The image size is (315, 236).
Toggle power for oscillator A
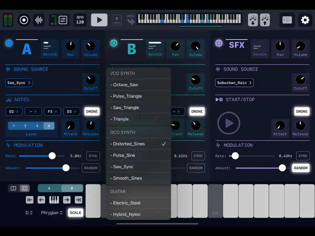(x=9, y=43)
